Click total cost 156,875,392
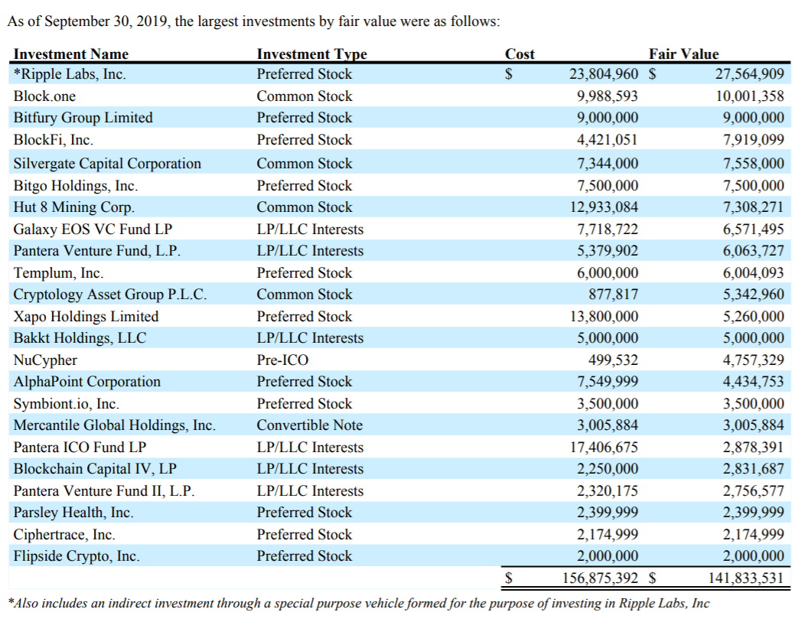795x622 pixels. [601, 578]
